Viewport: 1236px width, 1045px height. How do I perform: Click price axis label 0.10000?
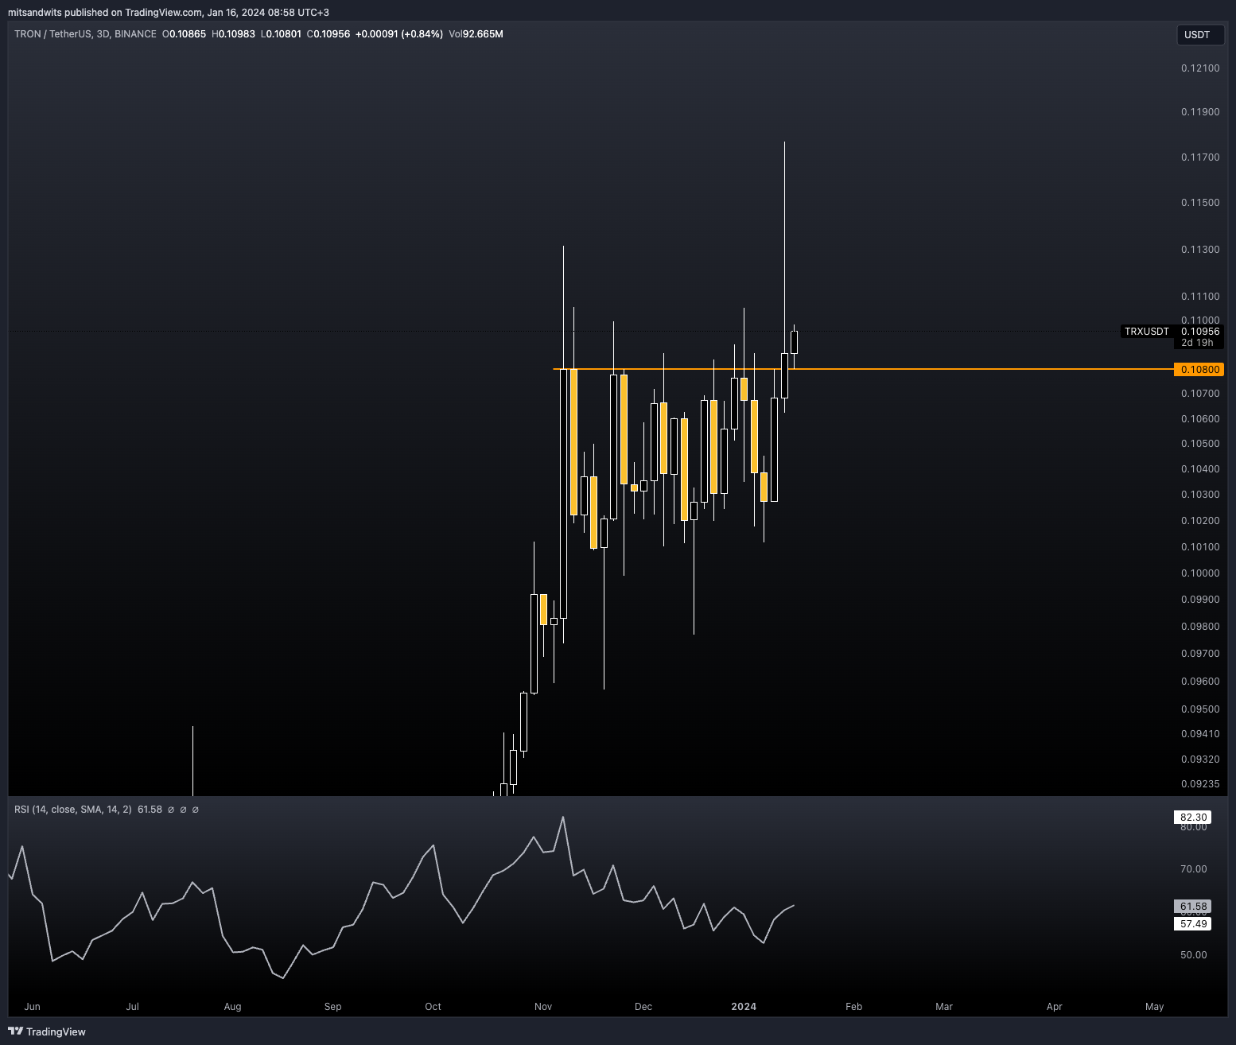click(x=1200, y=573)
